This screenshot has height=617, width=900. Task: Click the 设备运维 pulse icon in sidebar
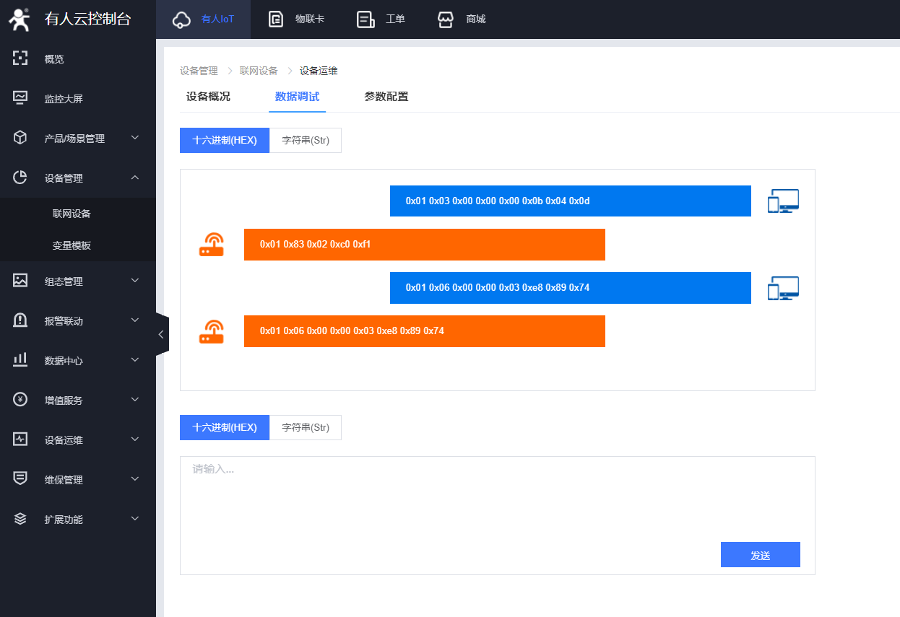[20, 439]
